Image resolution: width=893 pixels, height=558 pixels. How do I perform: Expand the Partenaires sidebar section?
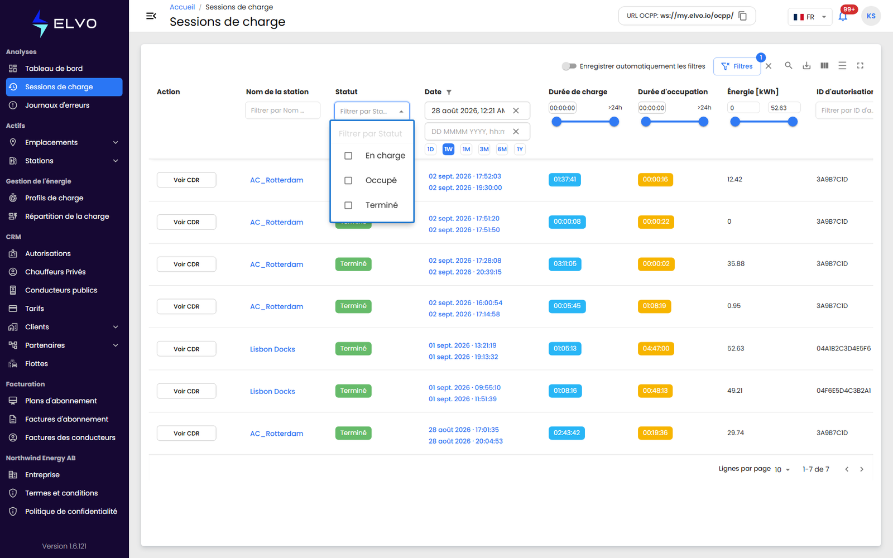64,345
